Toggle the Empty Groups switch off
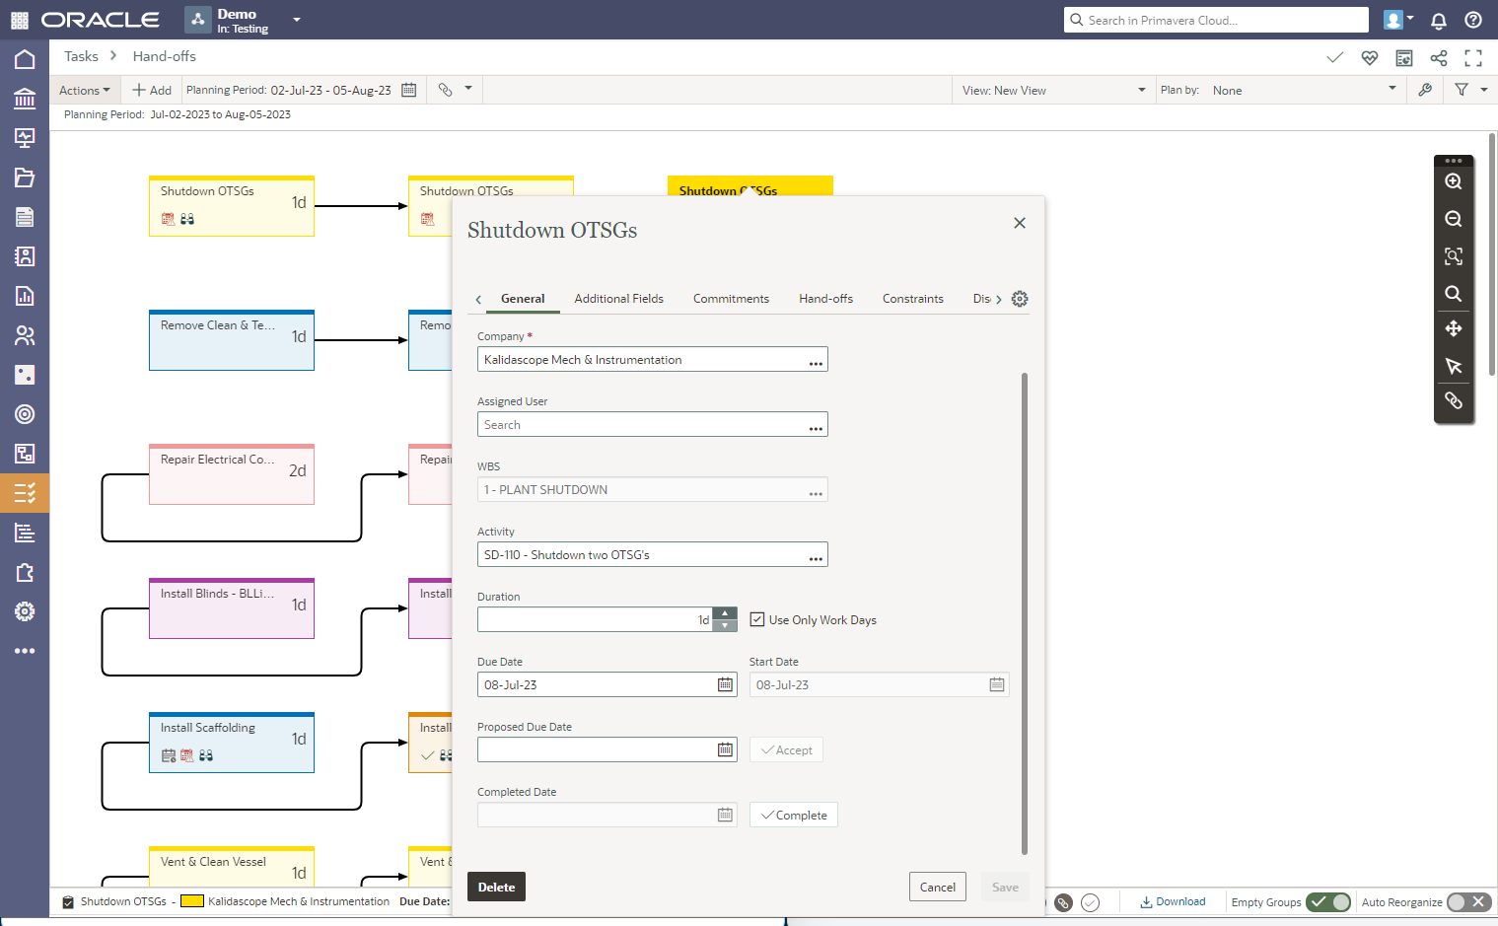Screen dimensions: 1498x926 pos(1328,901)
